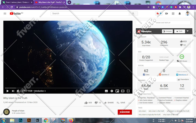Focus the YouTube search field
This screenshot has width=196, height=123.
click(90, 13)
